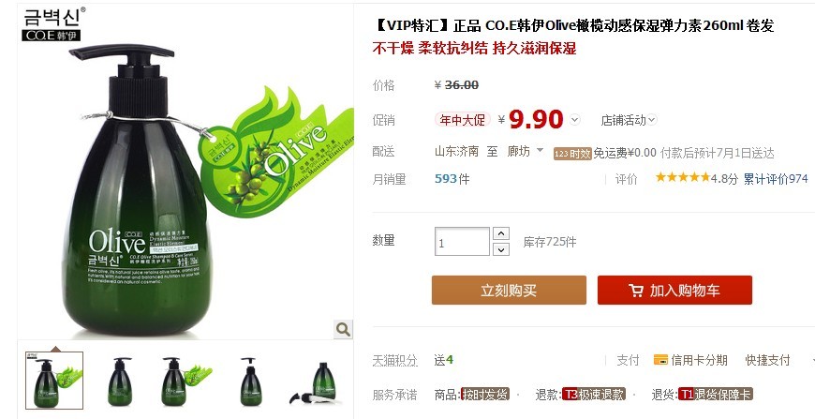Click the T3 极速退款 service badge
This screenshot has height=419, width=815.
click(x=594, y=395)
